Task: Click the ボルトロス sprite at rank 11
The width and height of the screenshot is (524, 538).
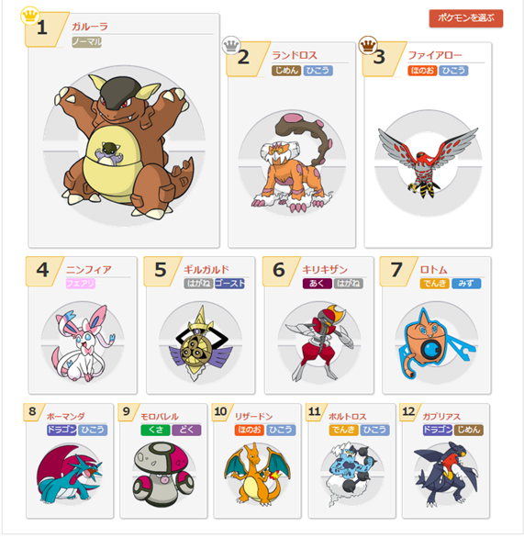Action: [x=351, y=474]
